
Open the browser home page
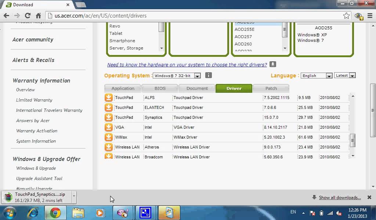pyautogui.click(x=38, y=16)
